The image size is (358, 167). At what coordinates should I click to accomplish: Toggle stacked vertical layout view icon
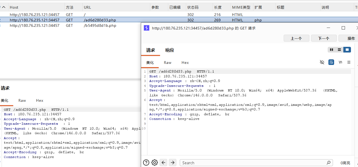pos(339,50)
